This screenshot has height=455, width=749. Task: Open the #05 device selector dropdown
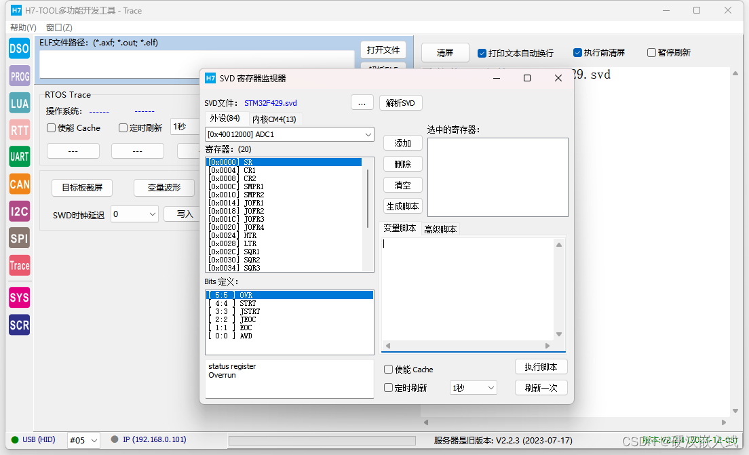pyautogui.click(x=83, y=440)
